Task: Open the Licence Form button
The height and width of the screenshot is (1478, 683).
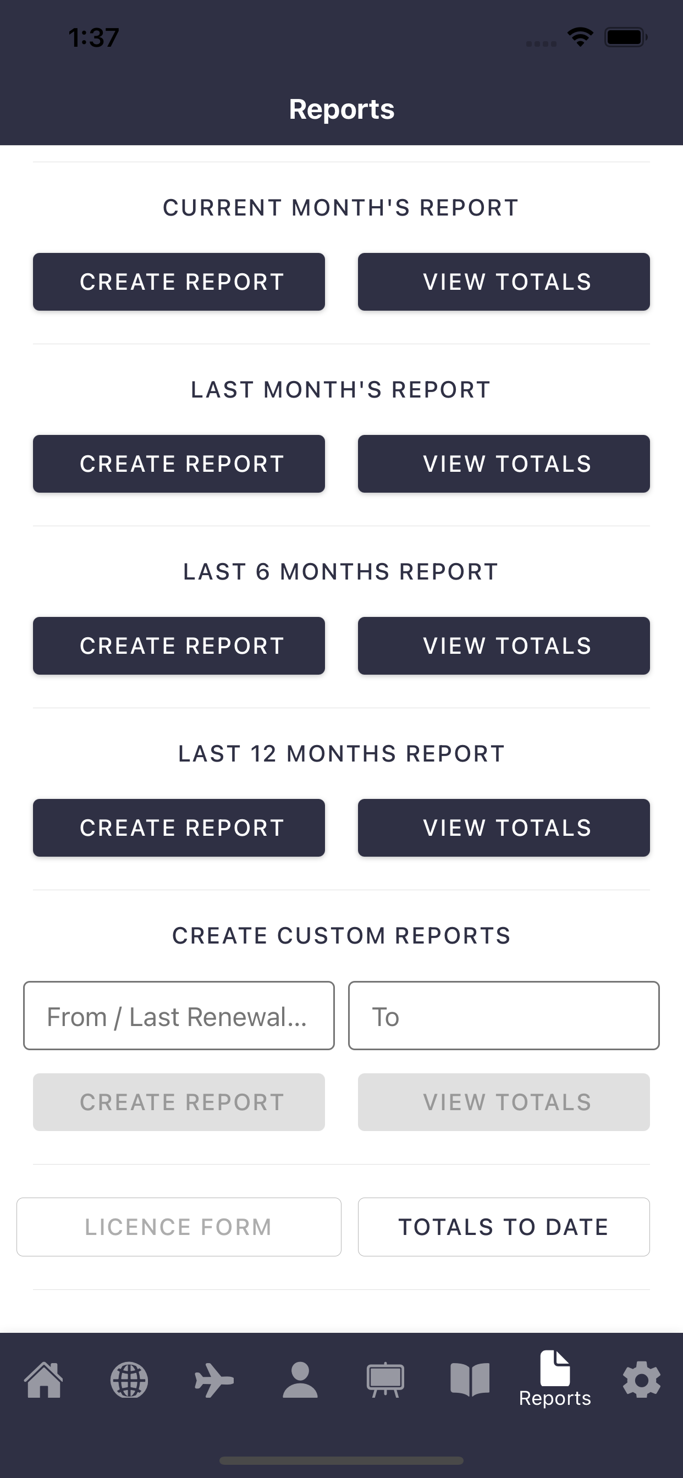Action: pos(179,1227)
